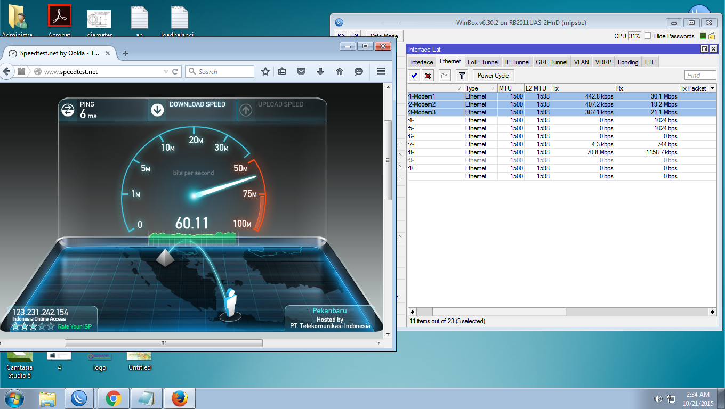Image resolution: width=725 pixels, height=409 pixels.
Task: Open Firefox downloads arrow icon
Action: pos(320,71)
